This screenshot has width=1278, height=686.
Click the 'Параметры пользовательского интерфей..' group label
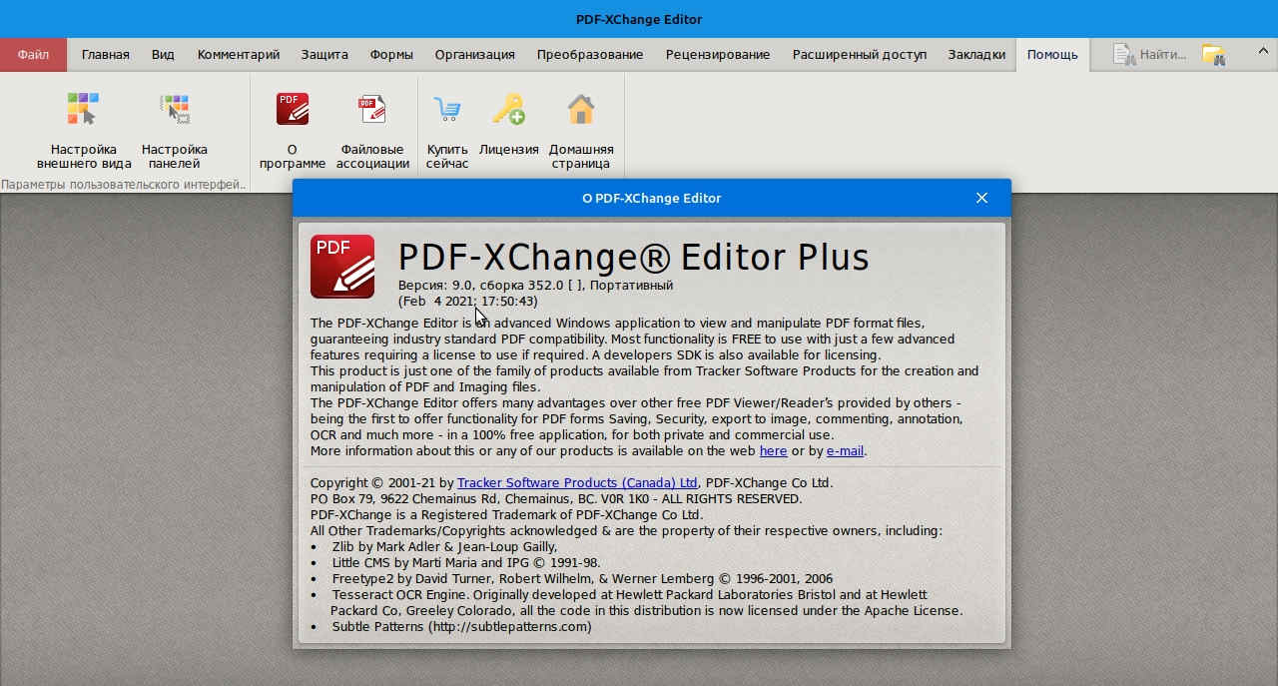coord(125,185)
